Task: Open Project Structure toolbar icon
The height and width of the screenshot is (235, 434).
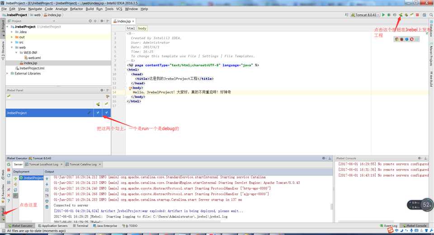Action: pos(424,15)
